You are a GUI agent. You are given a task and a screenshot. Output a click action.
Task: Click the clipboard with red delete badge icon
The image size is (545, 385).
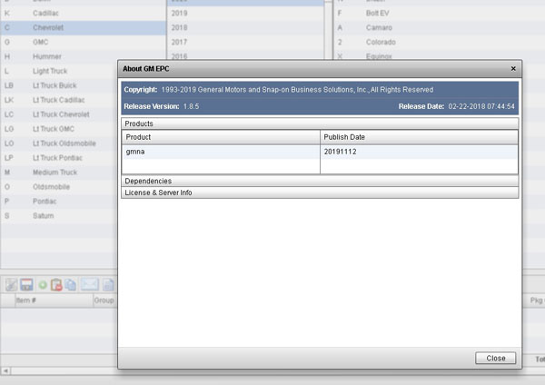point(56,284)
